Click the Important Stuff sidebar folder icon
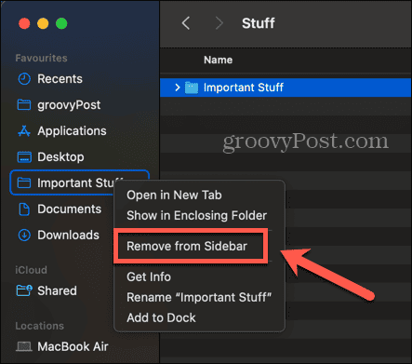 [24, 182]
